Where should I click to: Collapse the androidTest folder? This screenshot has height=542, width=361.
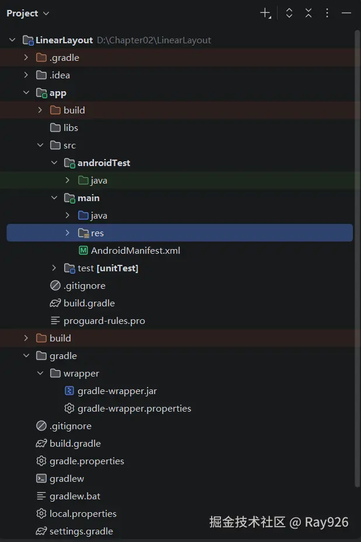pos(54,163)
